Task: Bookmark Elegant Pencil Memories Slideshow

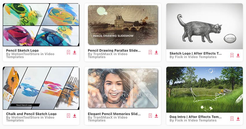Action: tap(150, 116)
